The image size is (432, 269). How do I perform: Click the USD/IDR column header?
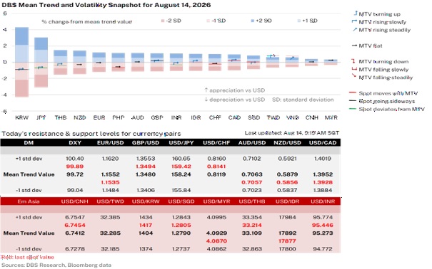tap(287, 201)
